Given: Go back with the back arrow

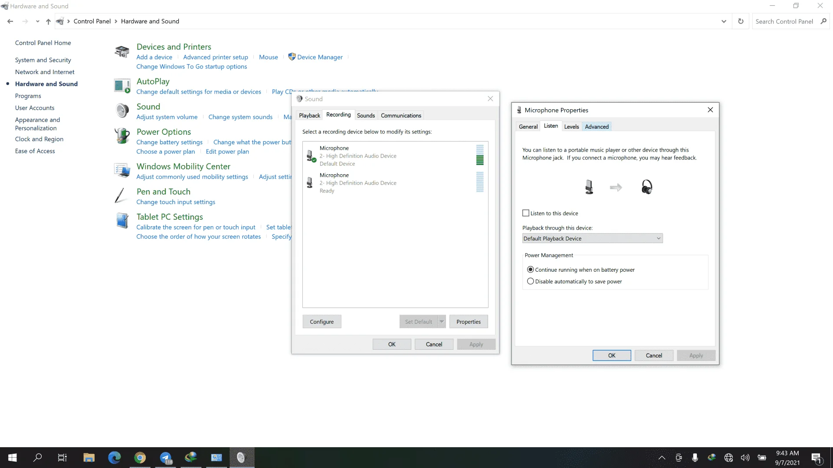Looking at the screenshot, I should 10,21.
